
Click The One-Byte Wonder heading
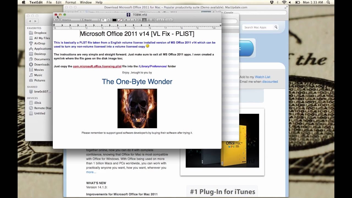[137, 82]
